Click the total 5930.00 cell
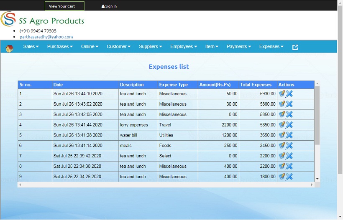343x220 pixels. coord(258,94)
